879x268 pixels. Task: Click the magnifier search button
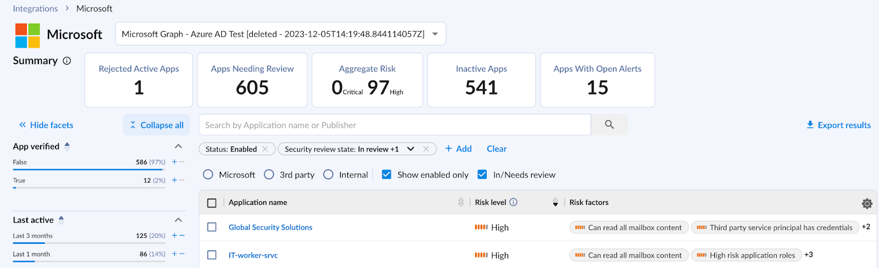(x=609, y=125)
